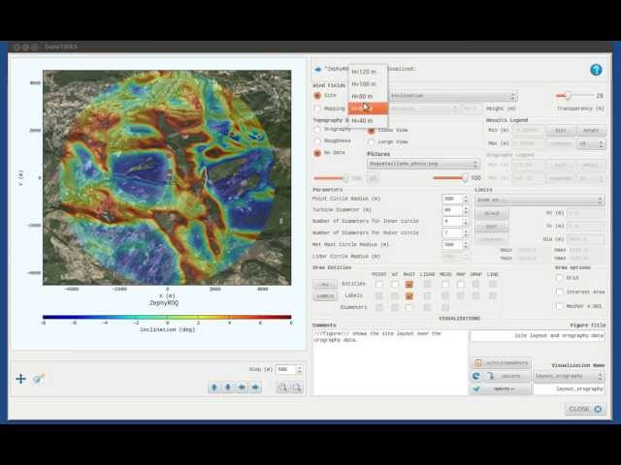Viewport: 621px width, 465px height.
Task: Click the Scale button under Limits
Action: coord(492,213)
